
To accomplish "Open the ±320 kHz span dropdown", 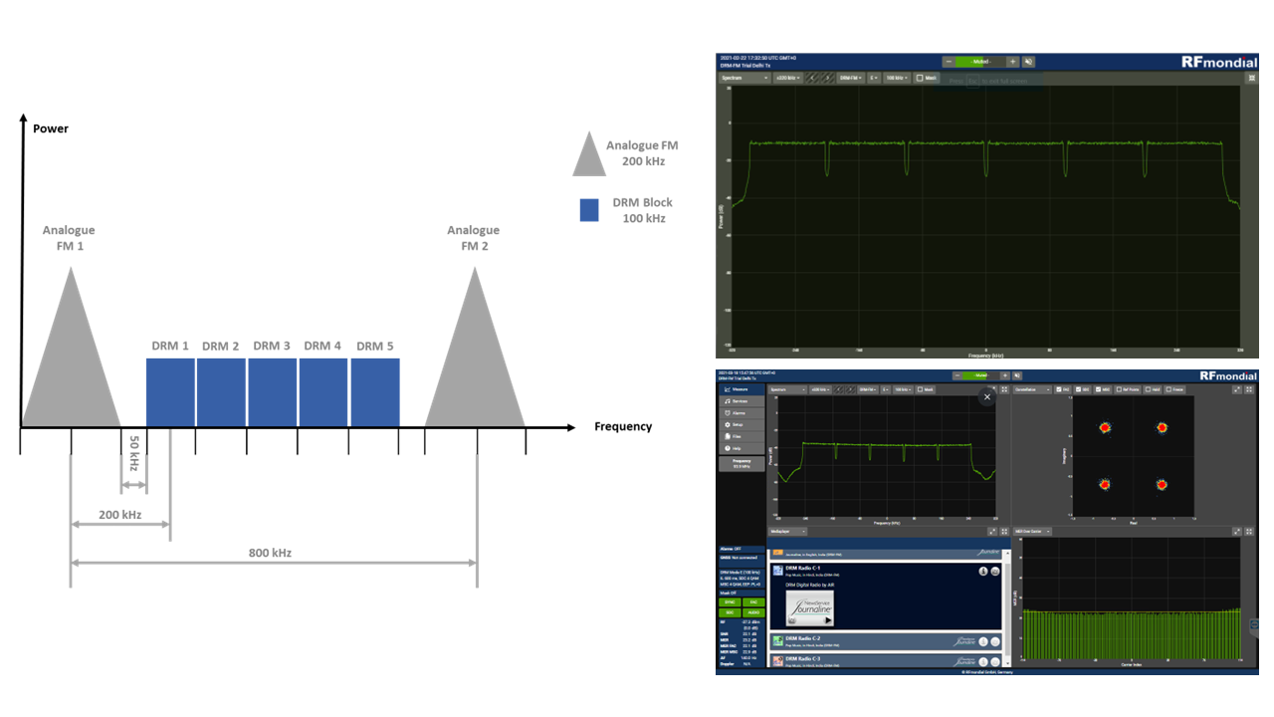I will [x=819, y=389].
